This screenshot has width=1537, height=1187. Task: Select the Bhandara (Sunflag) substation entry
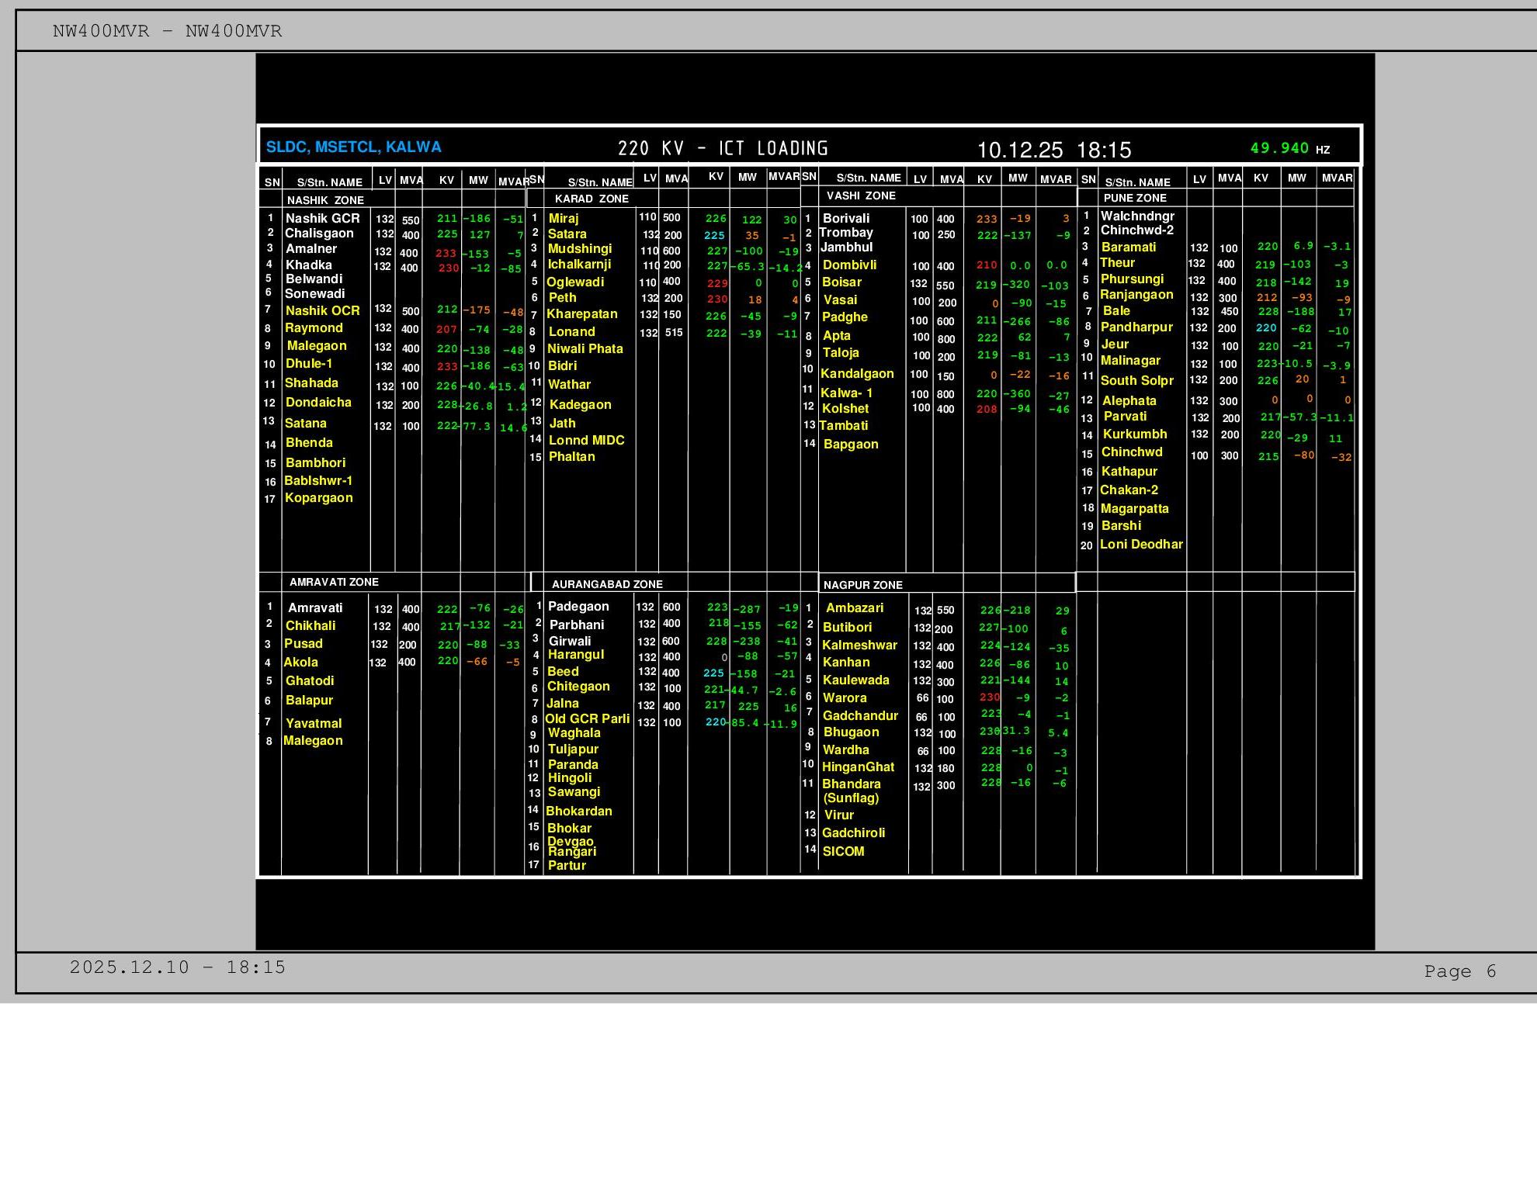(x=851, y=791)
